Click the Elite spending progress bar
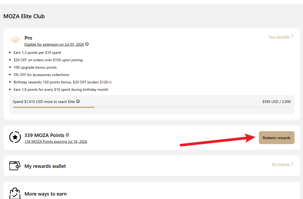Viewport: 303px width, 199px height. 152,107
